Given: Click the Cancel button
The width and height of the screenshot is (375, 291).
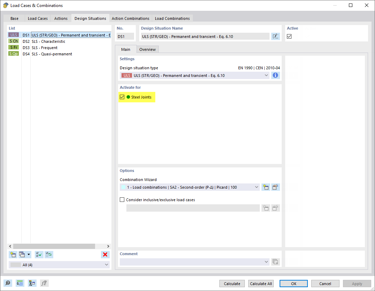Looking at the screenshot, I should click(x=325, y=284).
